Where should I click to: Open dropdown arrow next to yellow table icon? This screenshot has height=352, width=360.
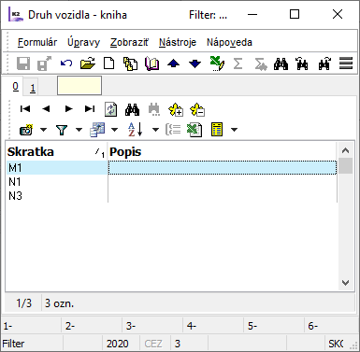click(234, 130)
